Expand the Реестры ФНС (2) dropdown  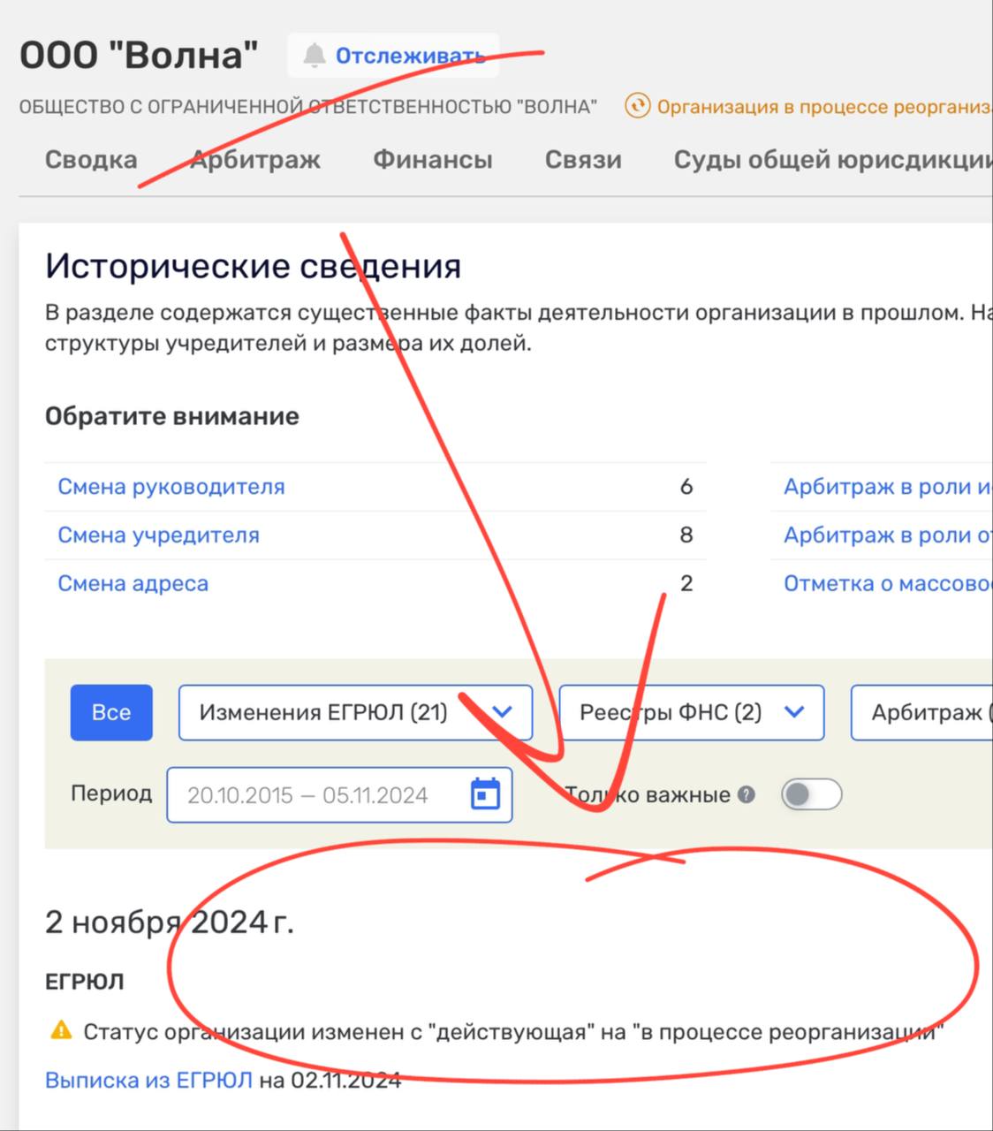click(x=691, y=712)
